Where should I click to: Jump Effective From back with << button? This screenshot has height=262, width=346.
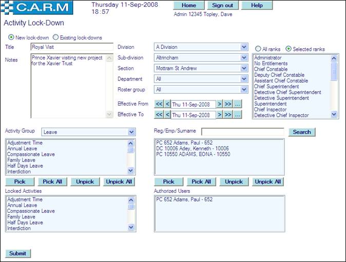pyautogui.click(x=159, y=104)
